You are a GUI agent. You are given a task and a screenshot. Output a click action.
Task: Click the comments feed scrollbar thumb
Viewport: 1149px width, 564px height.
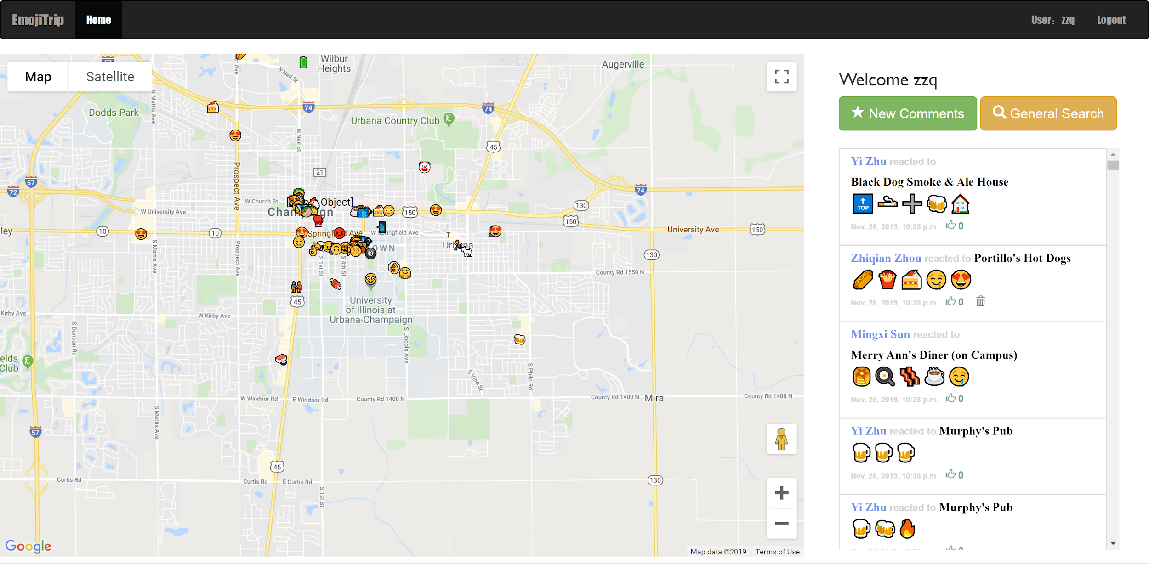(1113, 165)
